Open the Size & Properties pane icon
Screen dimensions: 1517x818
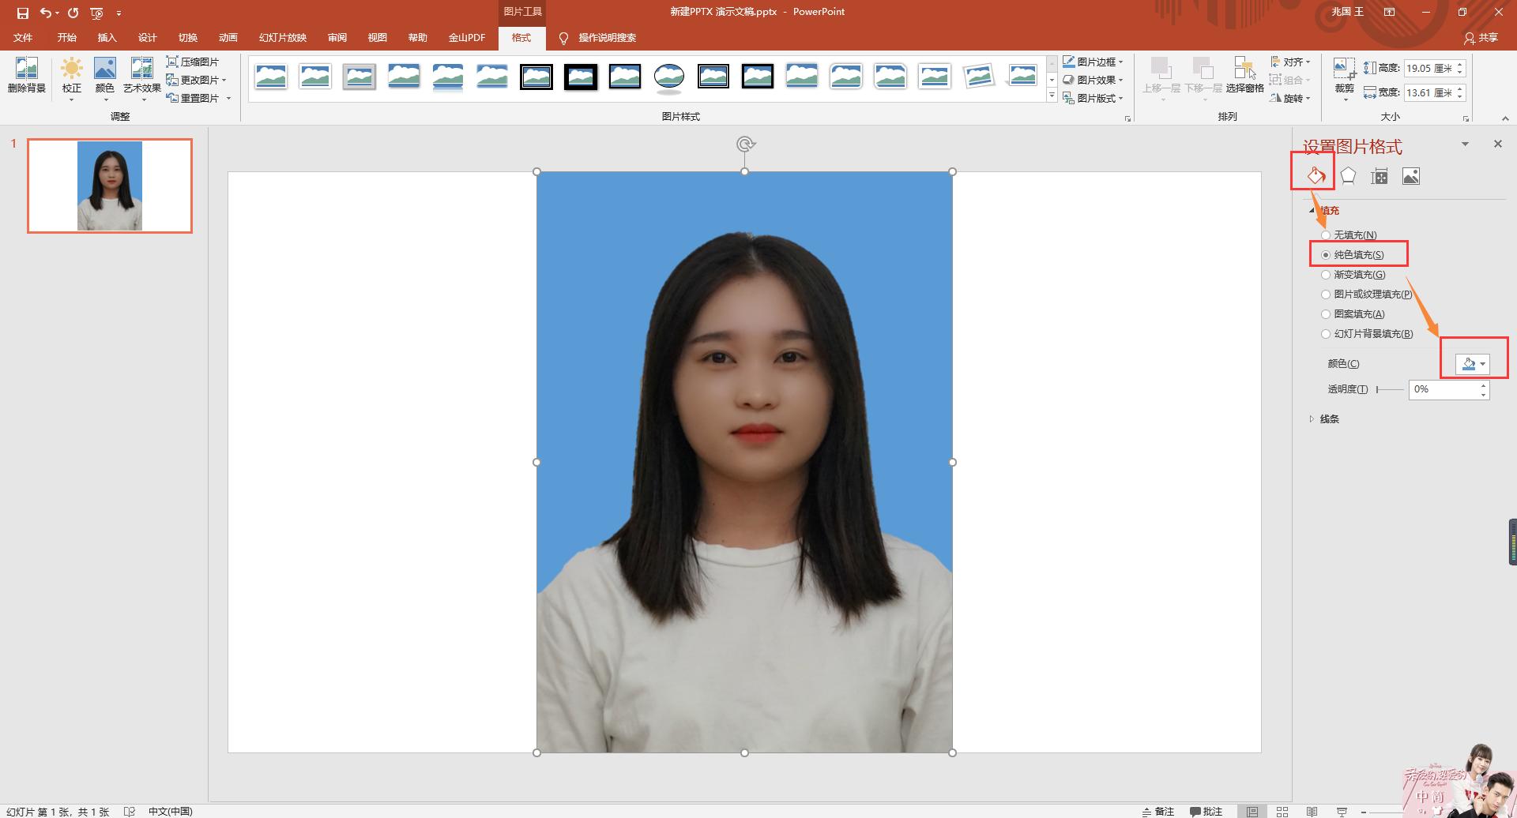point(1380,176)
